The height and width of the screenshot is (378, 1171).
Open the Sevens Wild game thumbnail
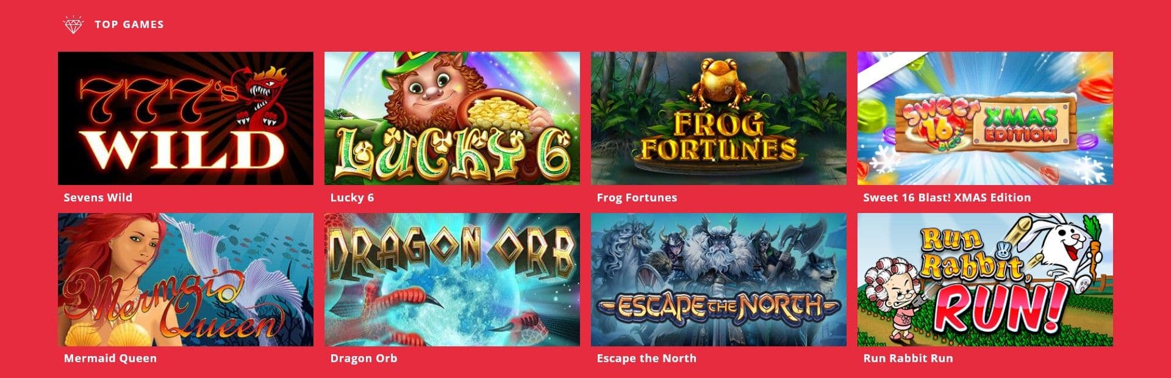point(185,118)
